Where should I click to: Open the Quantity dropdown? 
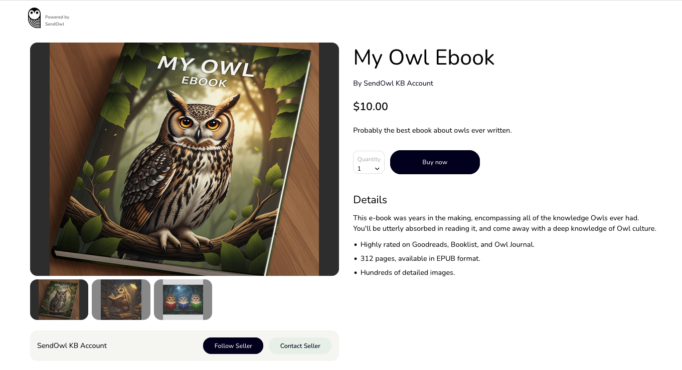pyautogui.click(x=369, y=162)
